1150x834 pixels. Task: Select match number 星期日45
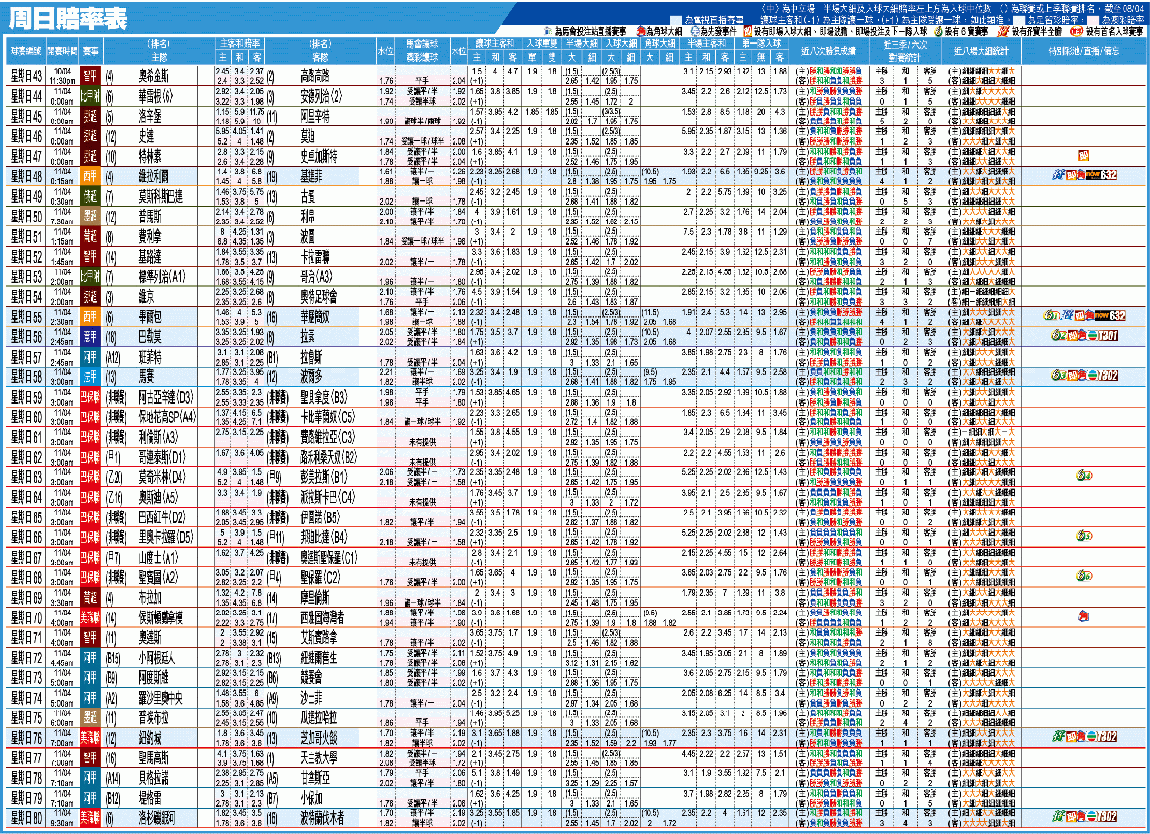(24, 115)
